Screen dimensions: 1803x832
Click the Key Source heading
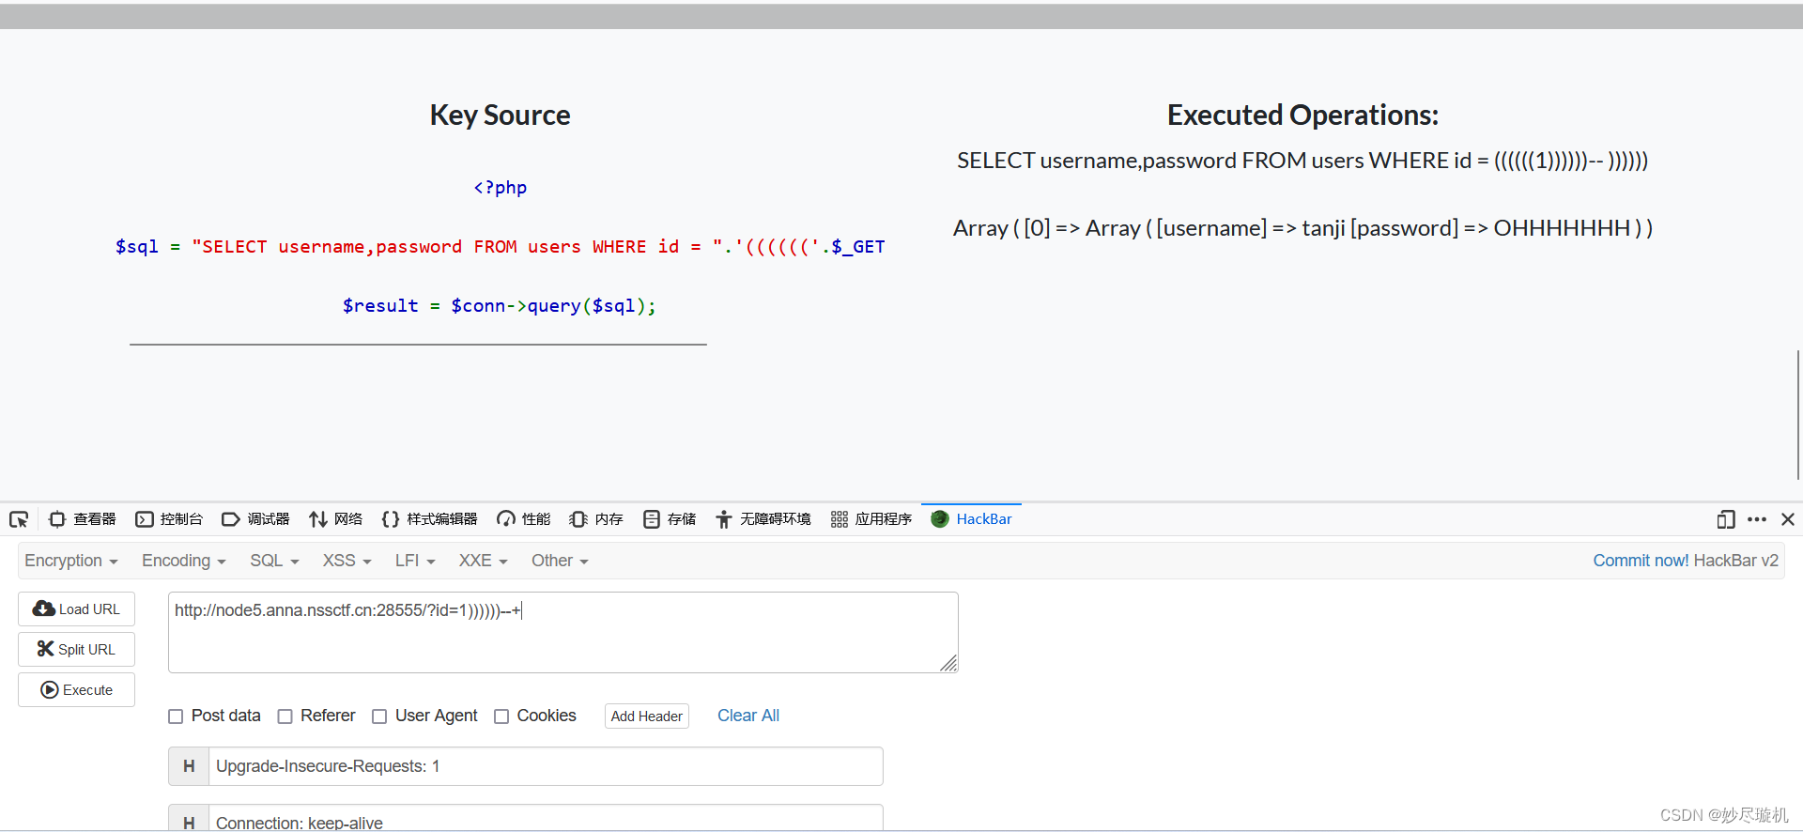(x=500, y=115)
